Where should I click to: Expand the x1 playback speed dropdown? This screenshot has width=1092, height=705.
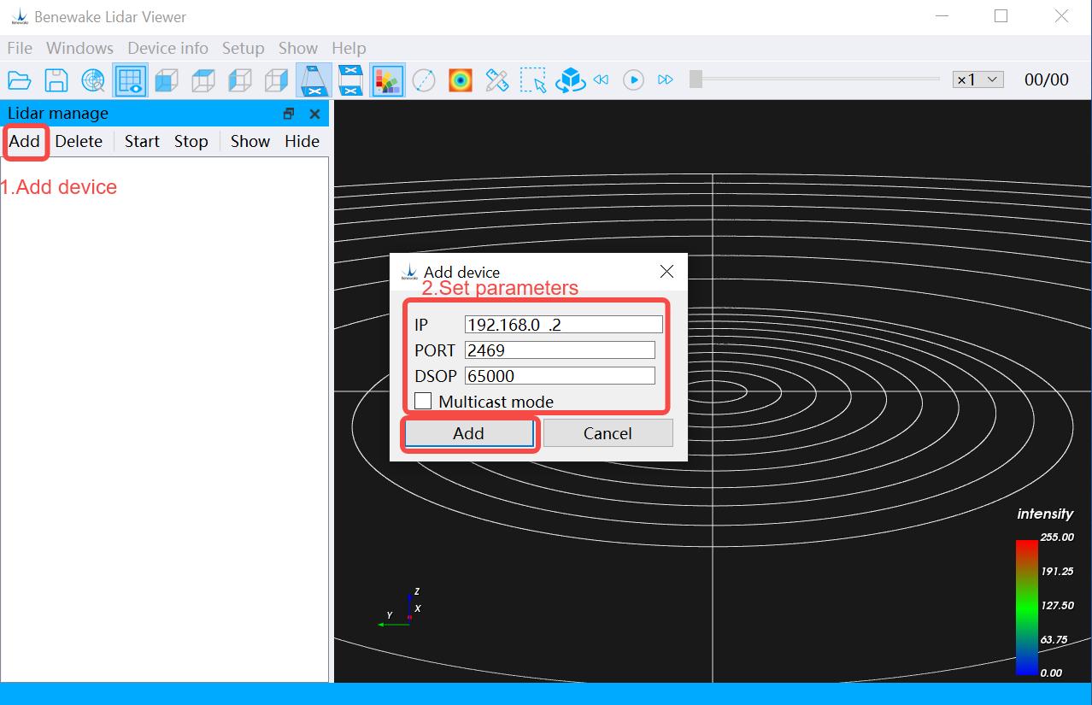[978, 79]
